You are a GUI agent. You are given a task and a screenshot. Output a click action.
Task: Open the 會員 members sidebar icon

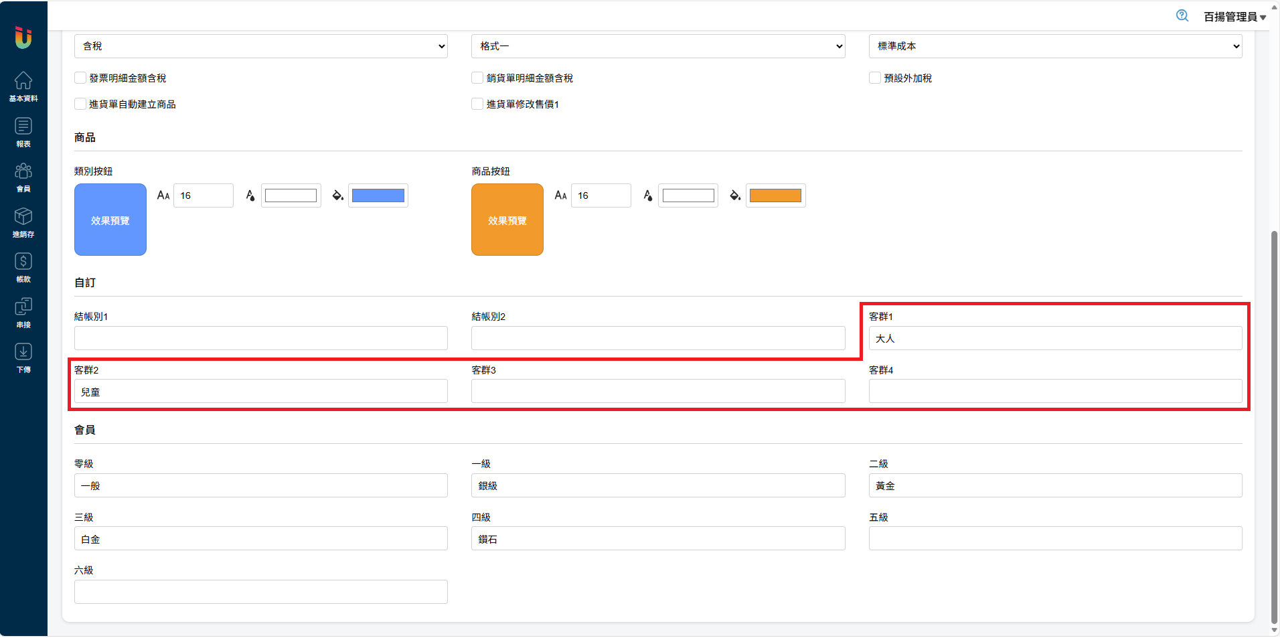click(23, 177)
